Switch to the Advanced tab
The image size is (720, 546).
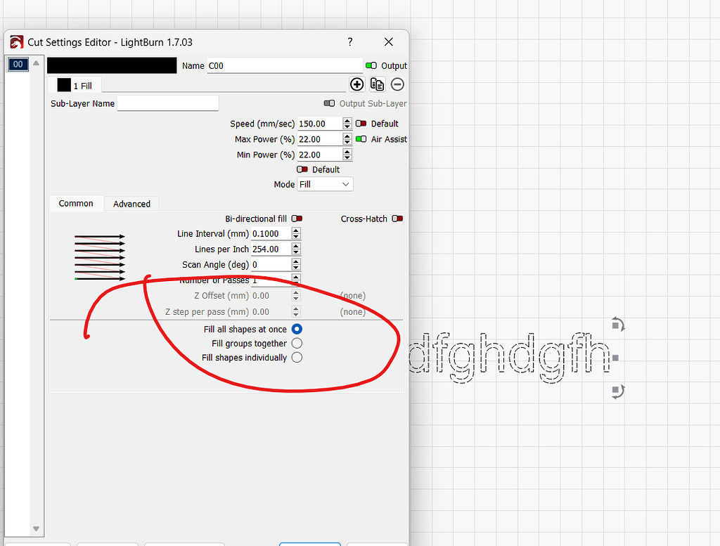point(131,204)
